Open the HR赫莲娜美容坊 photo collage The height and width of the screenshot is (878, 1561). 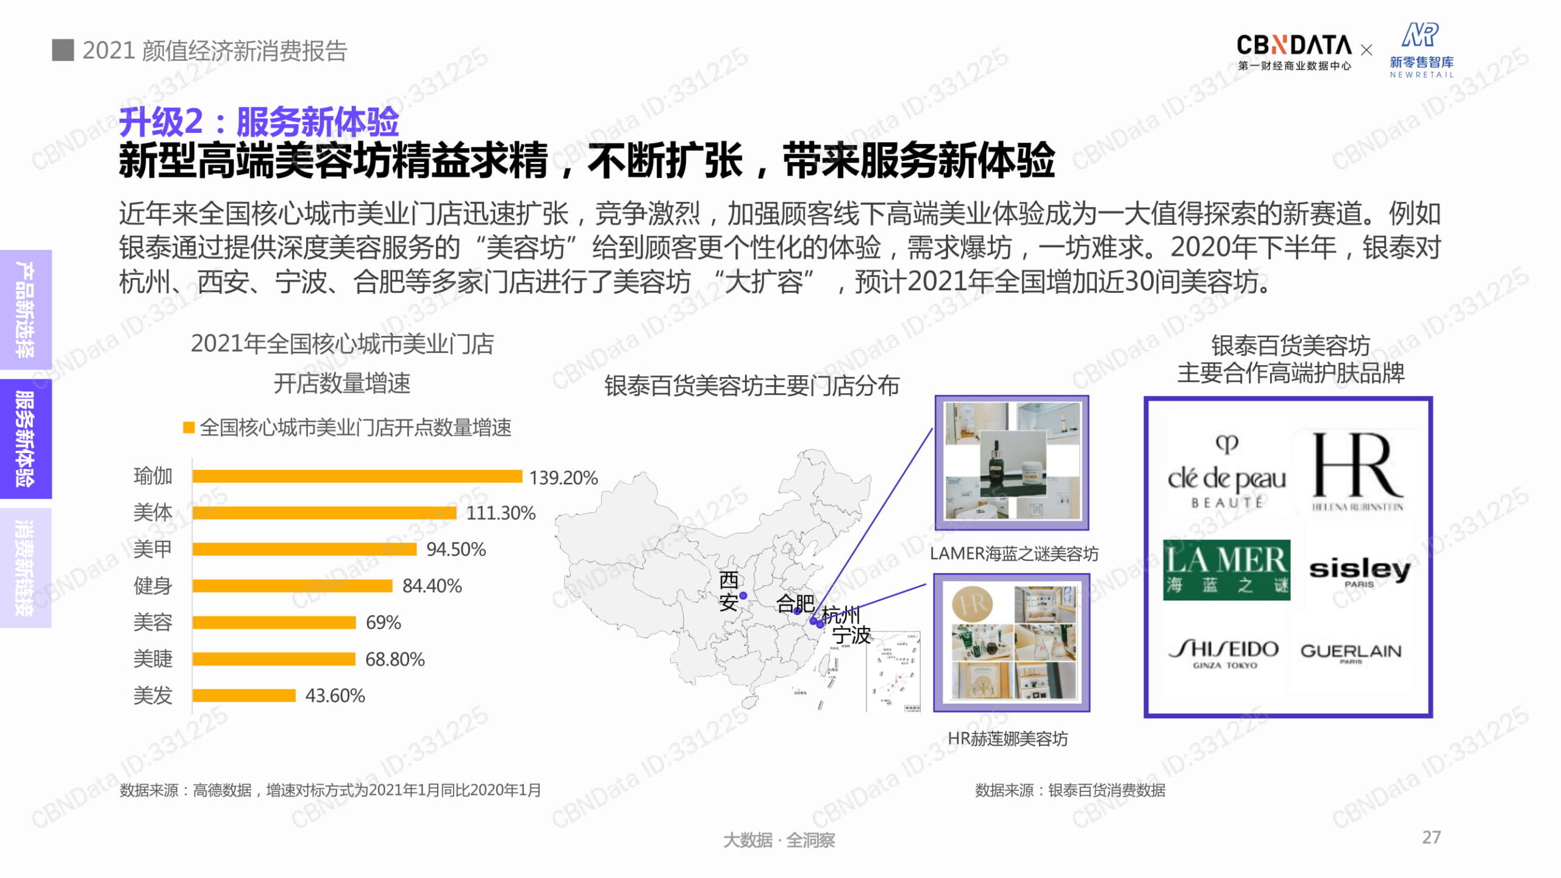(x=1012, y=643)
